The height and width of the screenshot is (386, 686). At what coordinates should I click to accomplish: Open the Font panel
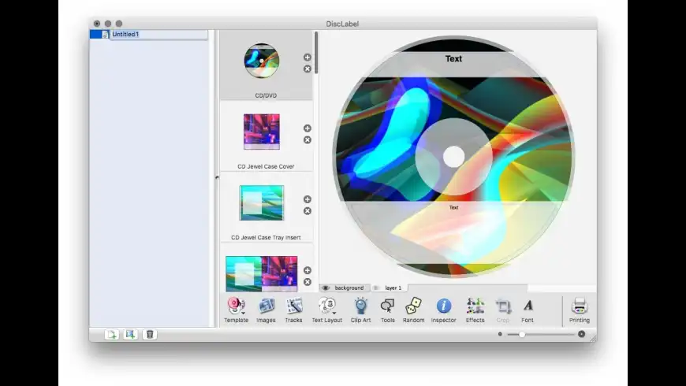[528, 305]
